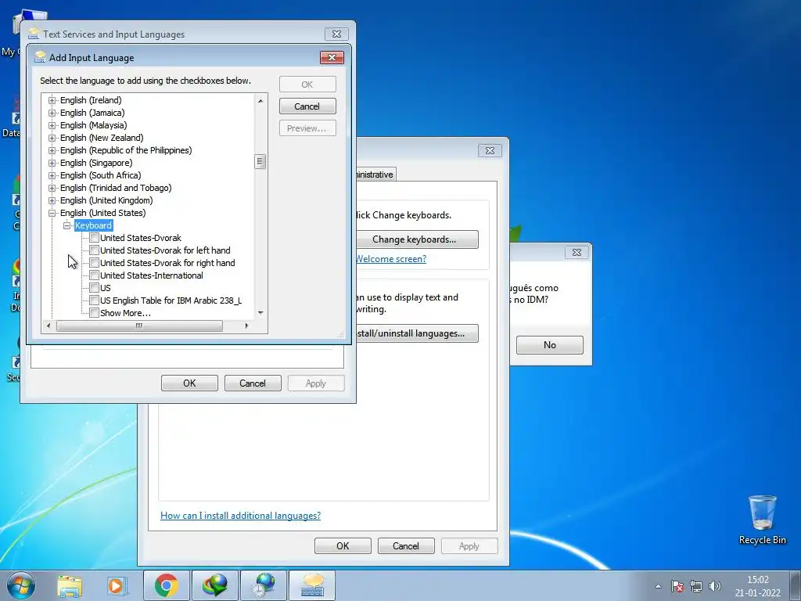Expand the English (Singapore) node
The image size is (801, 601).
tap(52, 163)
